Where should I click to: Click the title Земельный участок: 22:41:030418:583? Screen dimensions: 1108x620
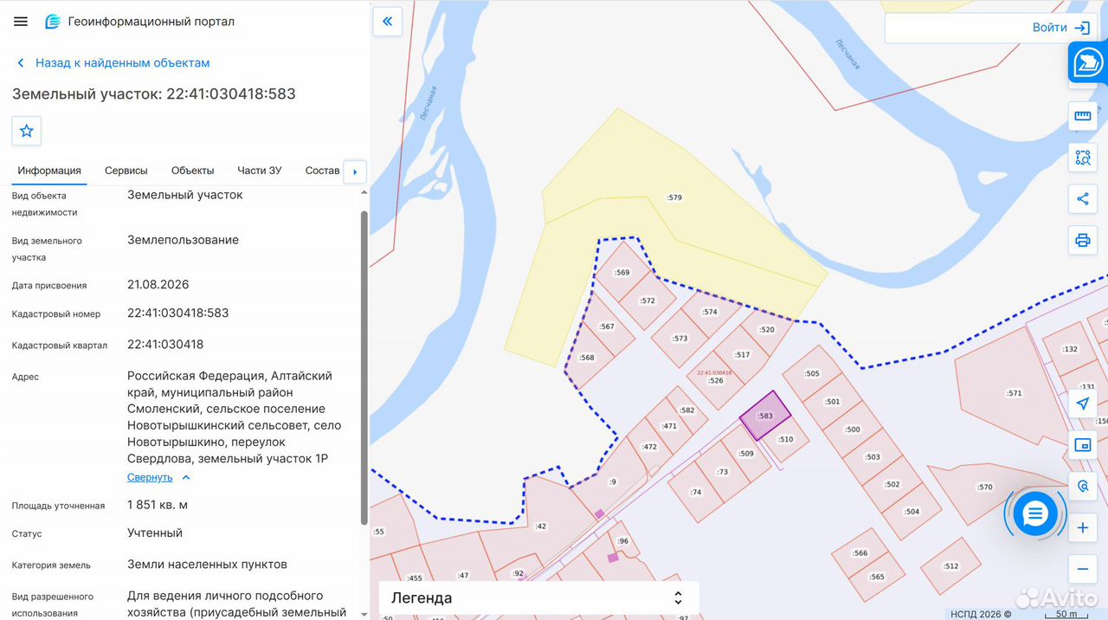click(x=154, y=94)
